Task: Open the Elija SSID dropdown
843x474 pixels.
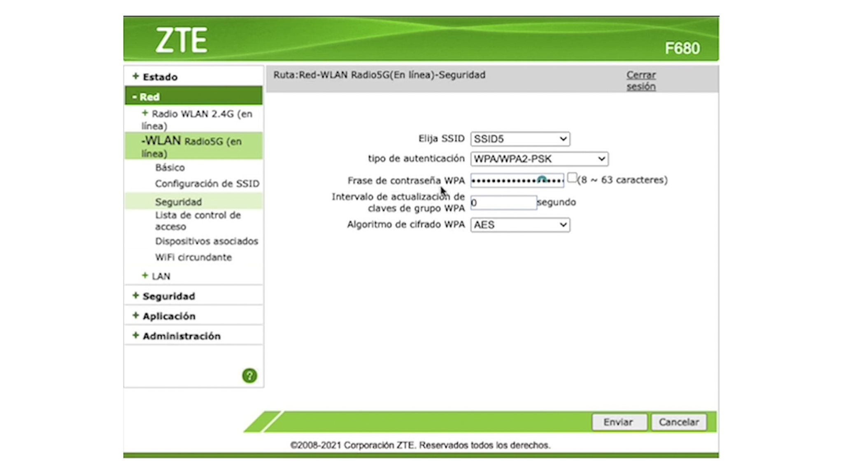Action: click(x=520, y=139)
